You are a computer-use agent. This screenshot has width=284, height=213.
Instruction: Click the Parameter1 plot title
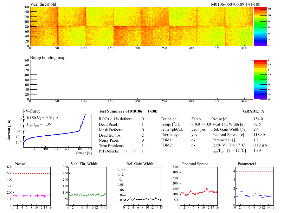click(x=247, y=164)
